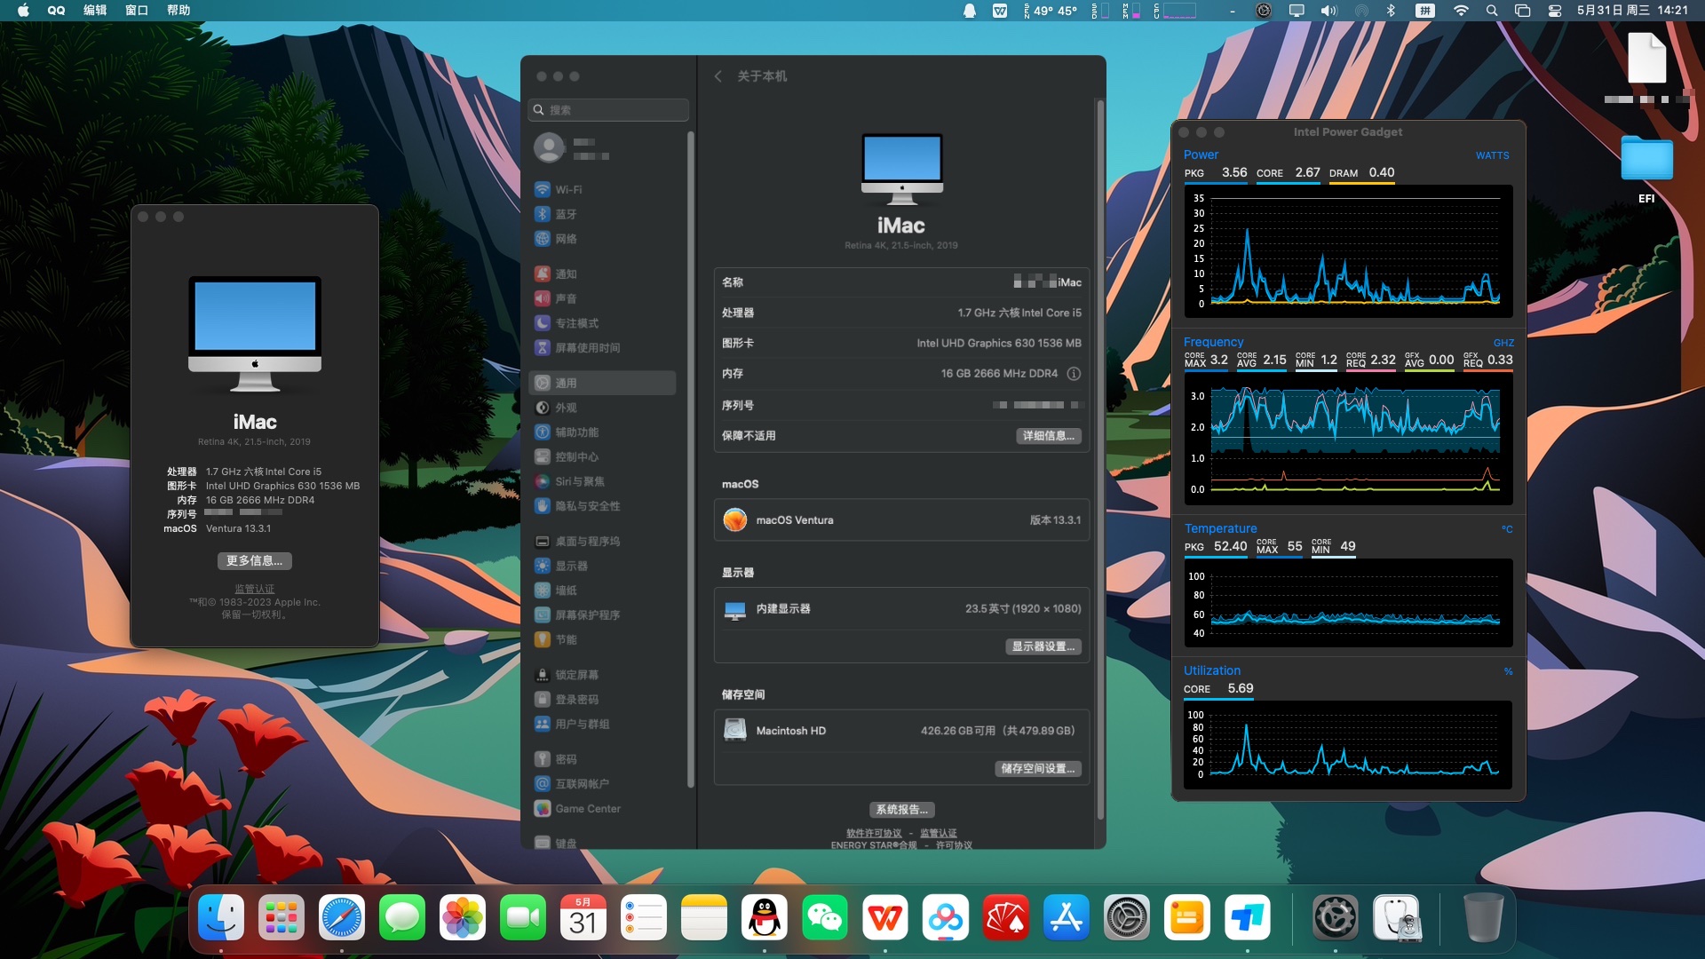
Task: Click the Temperature graph in Intel Power Gadget
Action: tap(1348, 603)
